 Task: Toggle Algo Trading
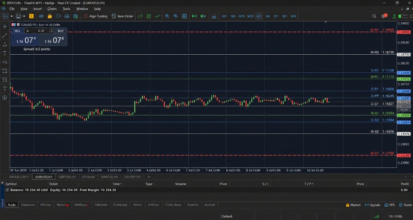point(96,16)
